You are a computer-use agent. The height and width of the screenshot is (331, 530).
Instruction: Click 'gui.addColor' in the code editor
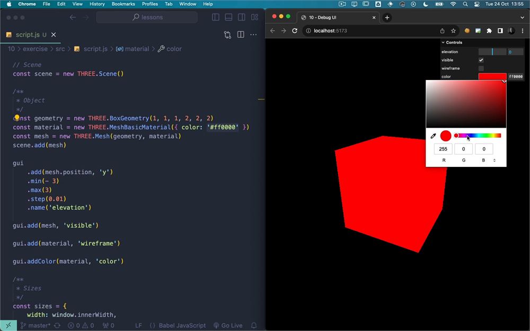[34, 261]
